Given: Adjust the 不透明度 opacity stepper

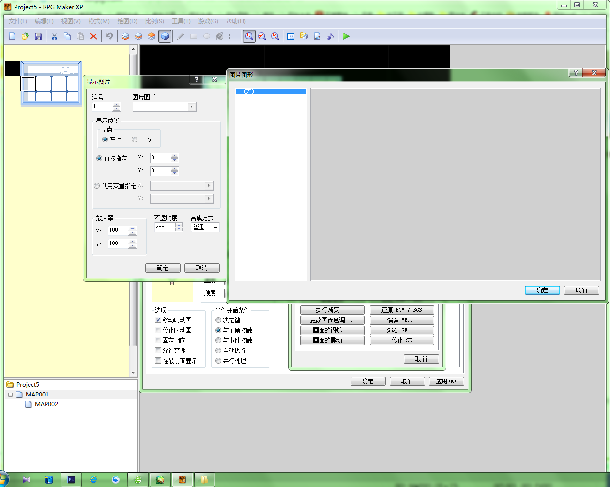Looking at the screenshot, I should click(x=179, y=227).
